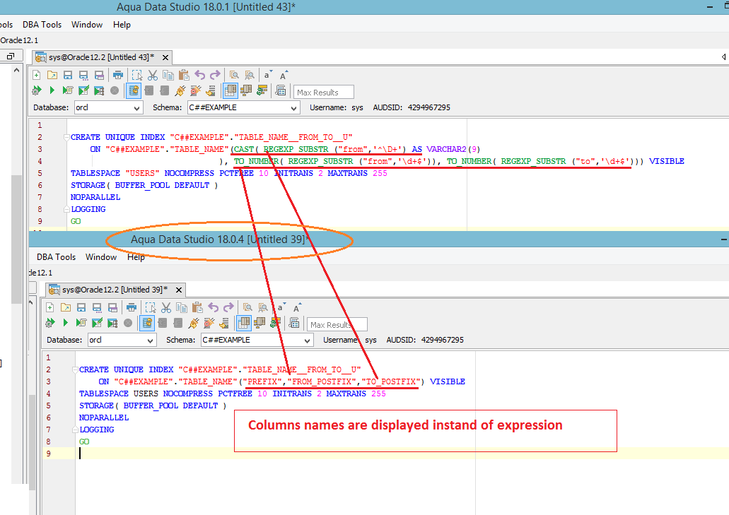Click Max Results field in Untitled 39
This screenshot has width=729, height=515.
pyautogui.click(x=337, y=324)
